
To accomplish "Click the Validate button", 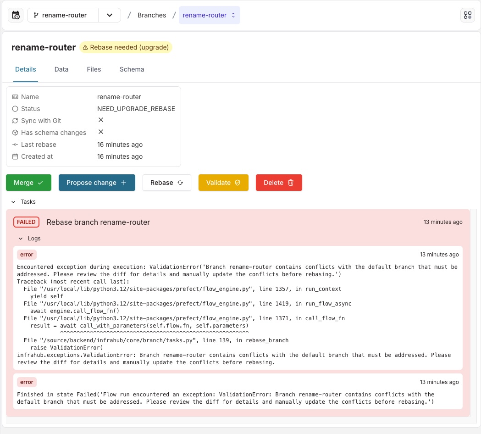I will pyautogui.click(x=223, y=183).
